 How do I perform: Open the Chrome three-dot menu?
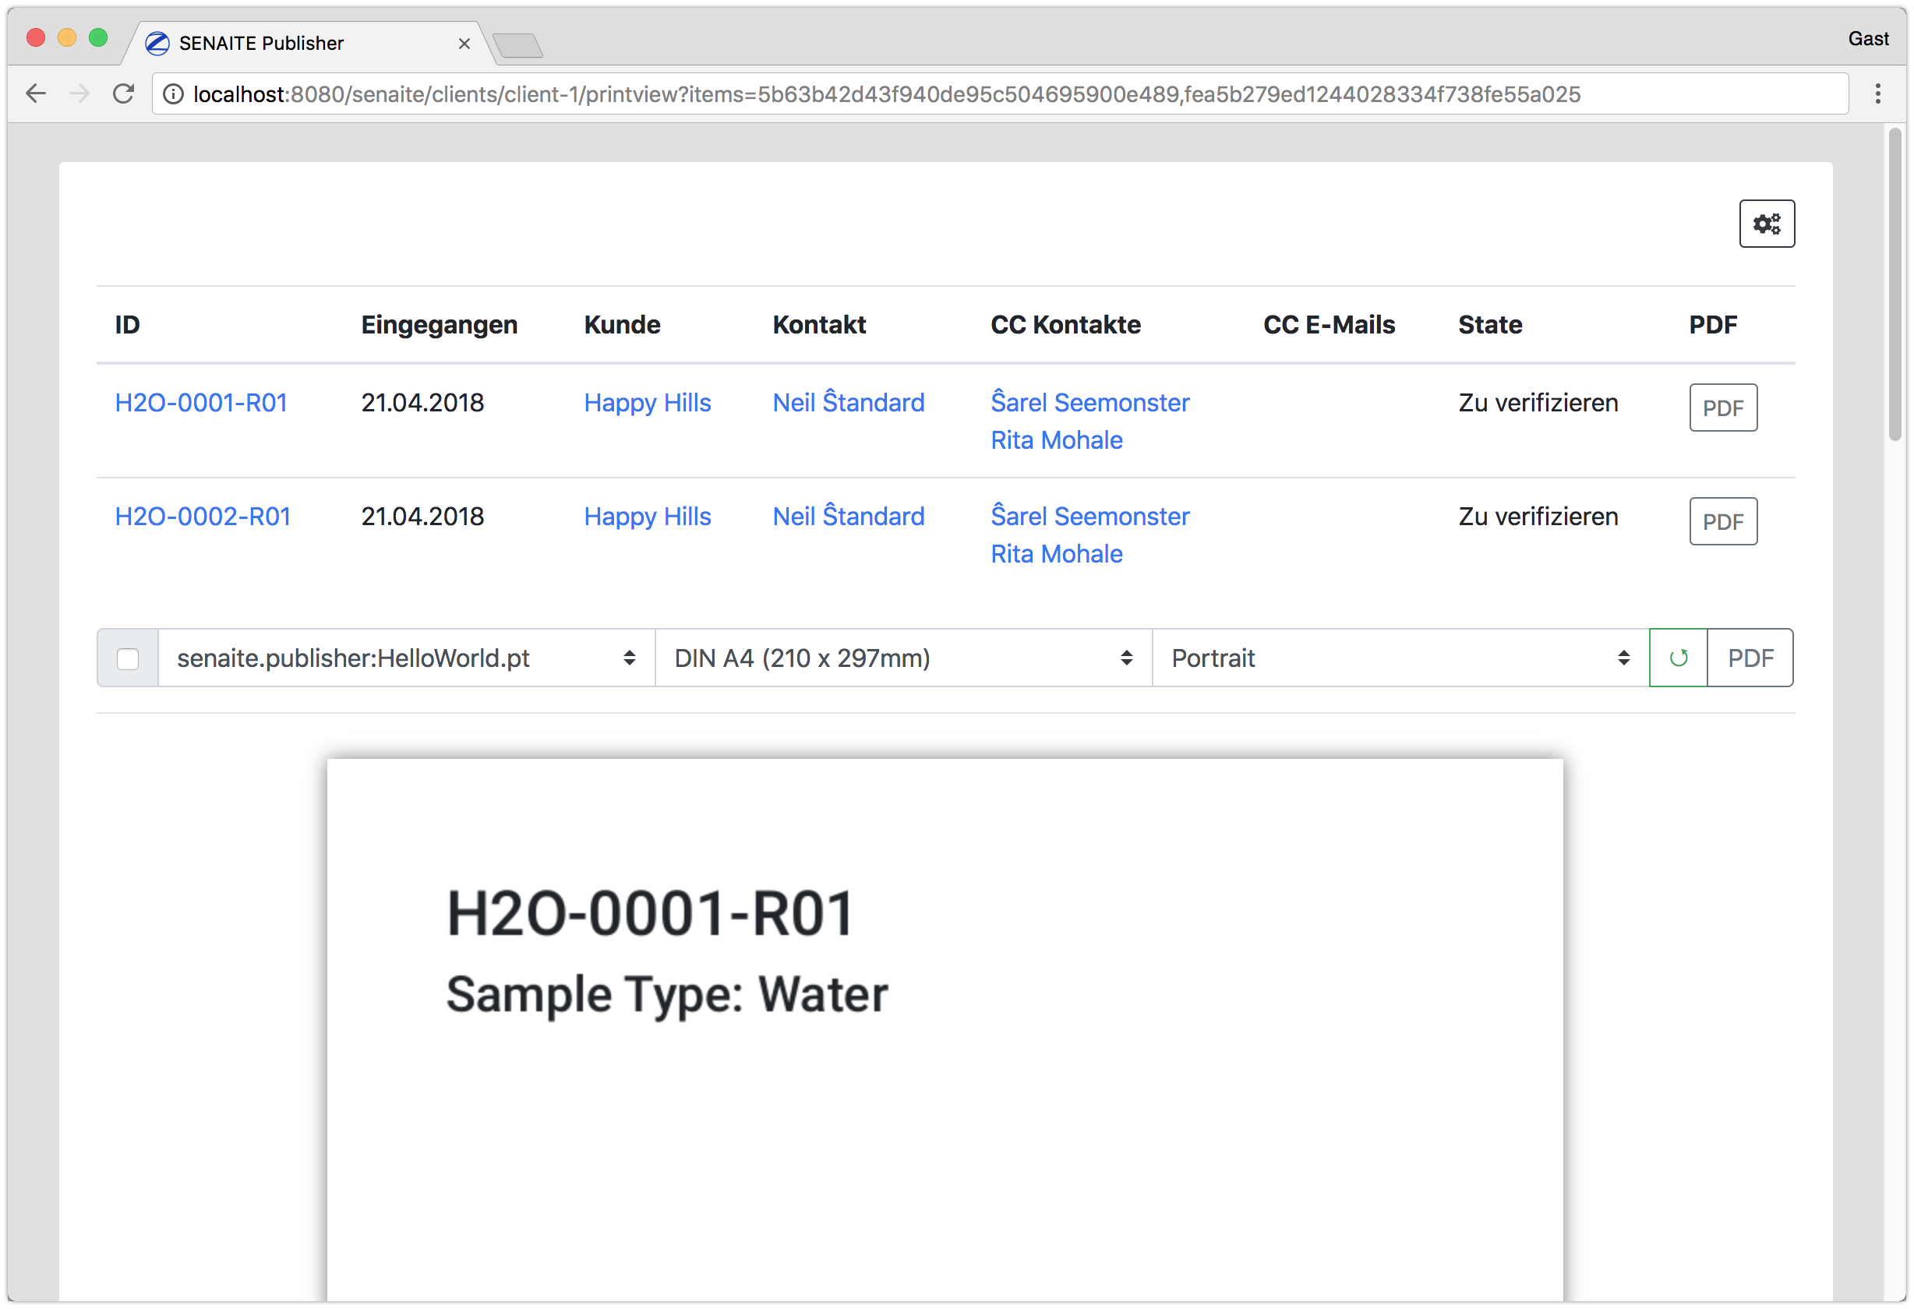pyautogui.click(x=1878, y=93)
